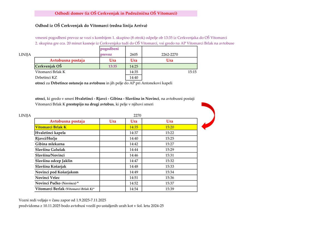Select the 14:42 time for Gibina mlekarna
The image size is (334, 236).
coord(134,144)
